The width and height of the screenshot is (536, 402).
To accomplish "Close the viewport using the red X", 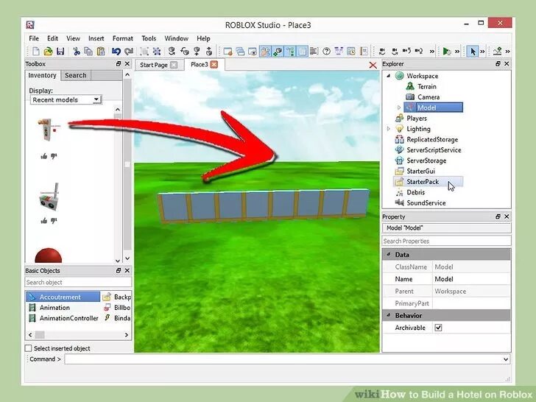I will pos(373,65).
